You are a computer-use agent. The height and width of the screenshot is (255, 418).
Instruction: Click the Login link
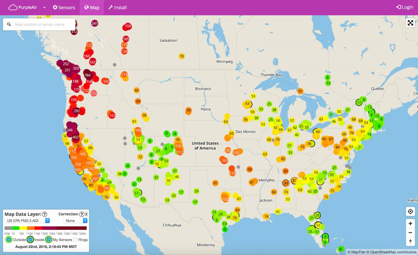(x=404, y=7)
